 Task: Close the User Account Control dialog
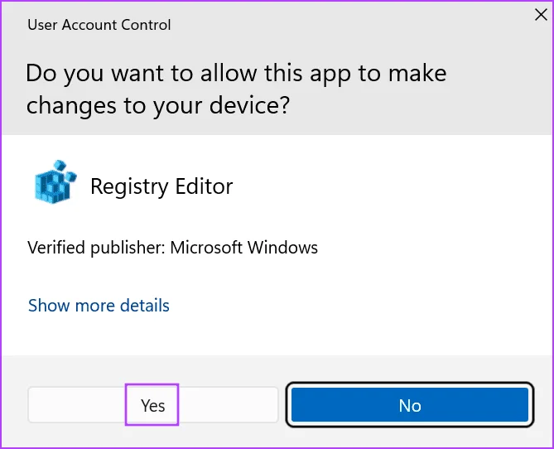point(541,15)
